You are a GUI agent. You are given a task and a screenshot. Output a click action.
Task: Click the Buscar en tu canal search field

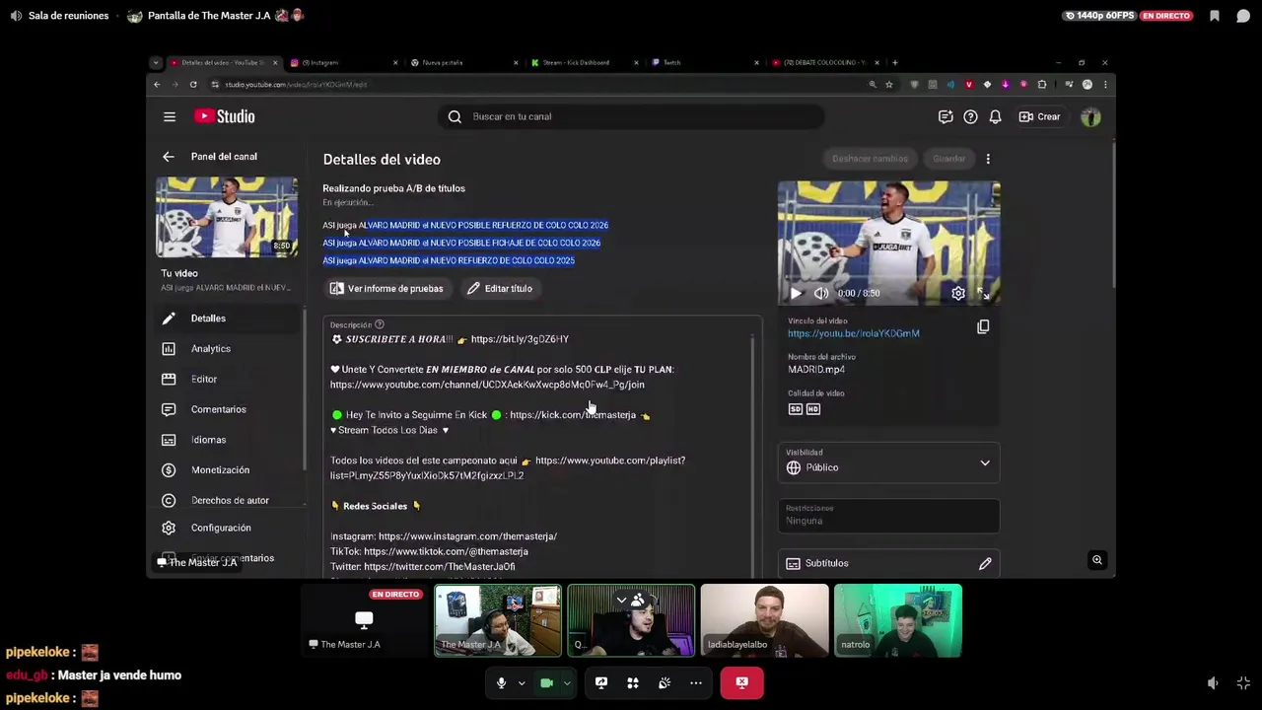pos(631,116)
